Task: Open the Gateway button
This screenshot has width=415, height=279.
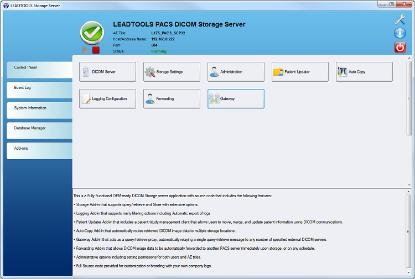Action: point(236,99)
